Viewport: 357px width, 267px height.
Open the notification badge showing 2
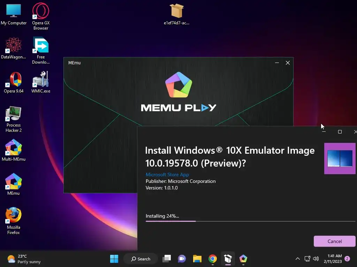point(347,259)
